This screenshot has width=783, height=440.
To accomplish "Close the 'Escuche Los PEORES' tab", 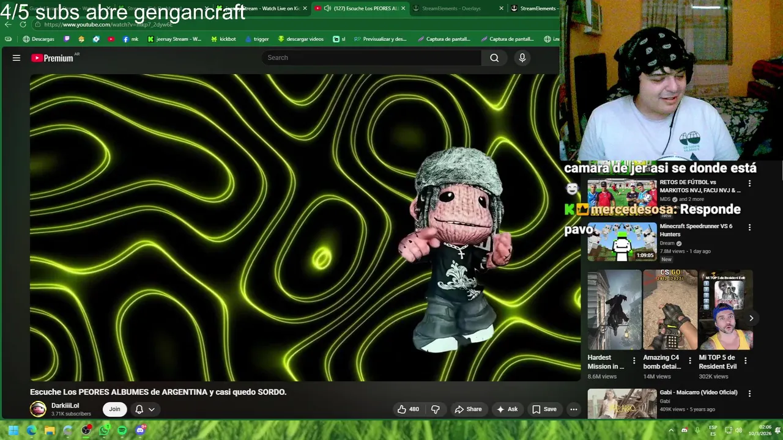I will point(403,9).
